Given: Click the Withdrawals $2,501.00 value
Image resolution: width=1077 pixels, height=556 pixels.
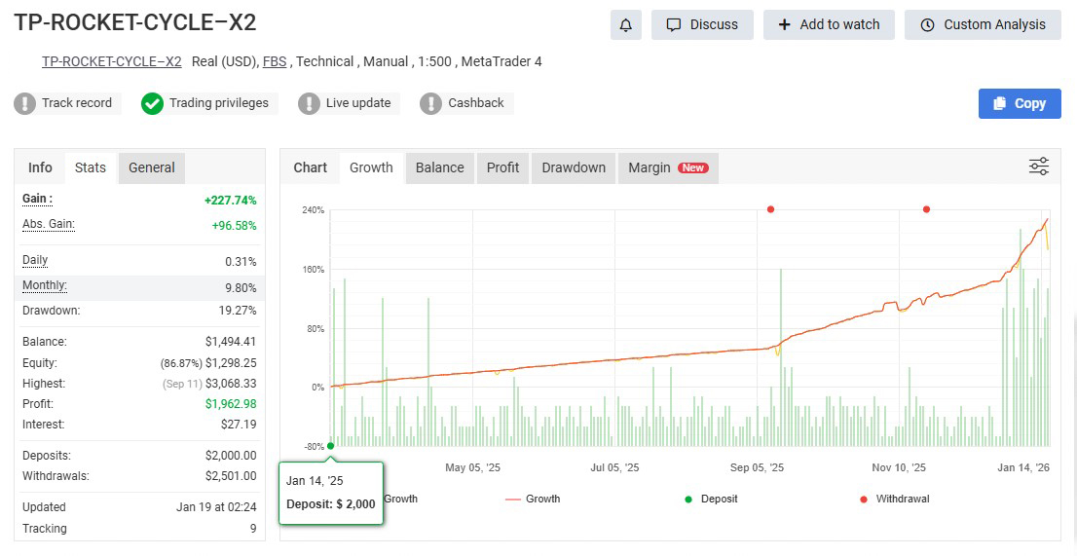Looking at the screenshot, I should (231, 476).
